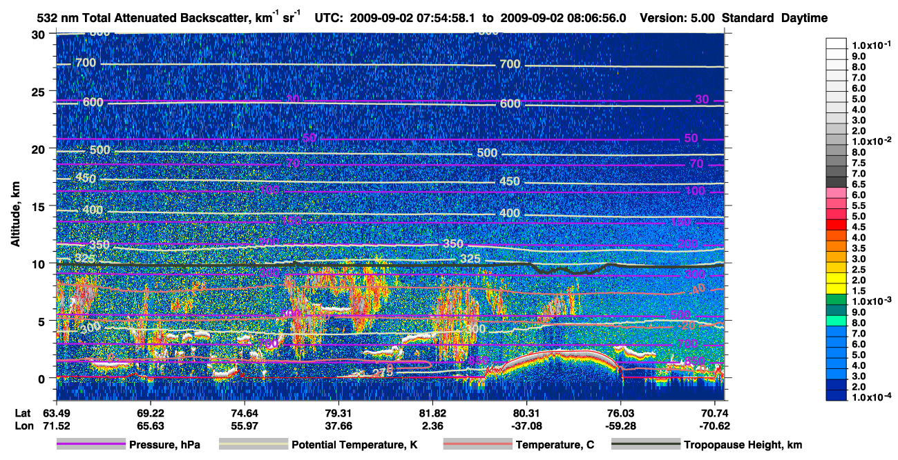Viewport: 898px width, 460px height.
Task: Click latitude value "81.82"
Action: 432,412
